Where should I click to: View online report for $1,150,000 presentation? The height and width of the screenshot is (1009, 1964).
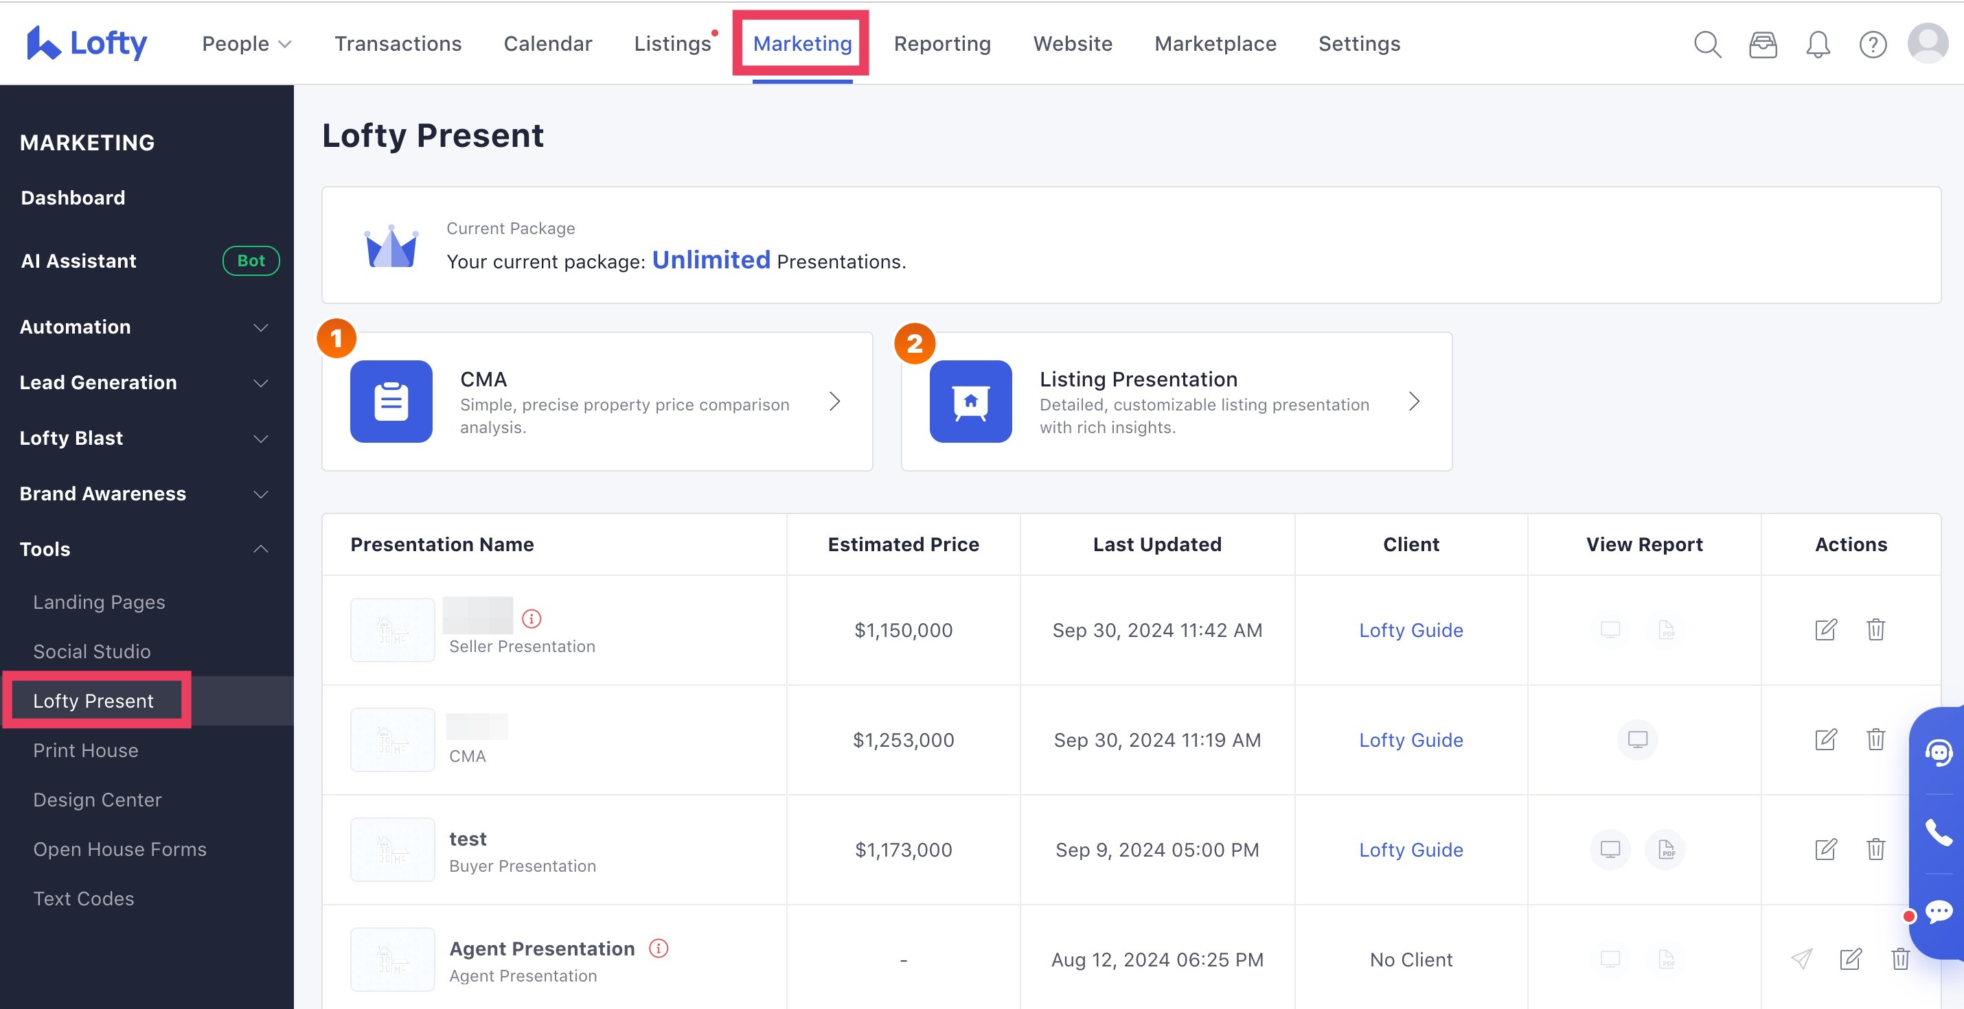[1610, 629]
